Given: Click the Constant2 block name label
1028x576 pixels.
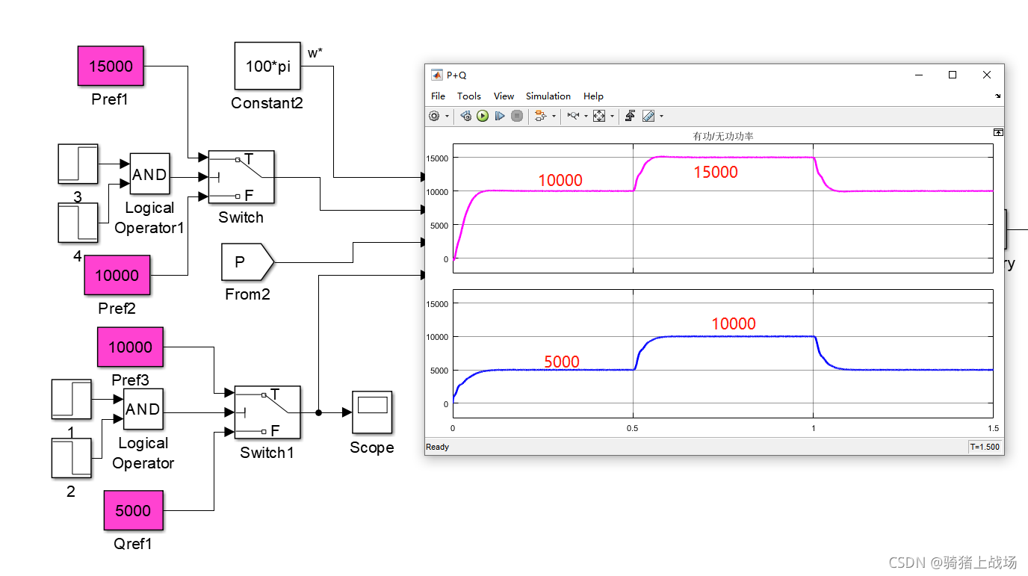Looking at the screenshot, I should 267,103.
